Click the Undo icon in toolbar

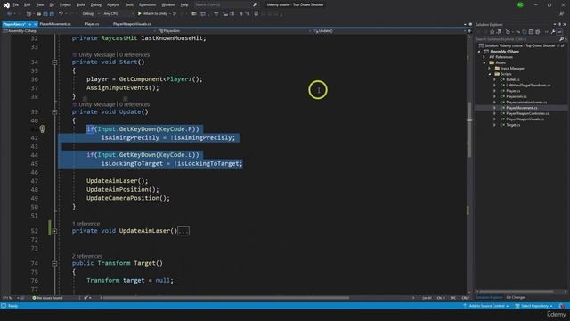click(x=61, y=14)
